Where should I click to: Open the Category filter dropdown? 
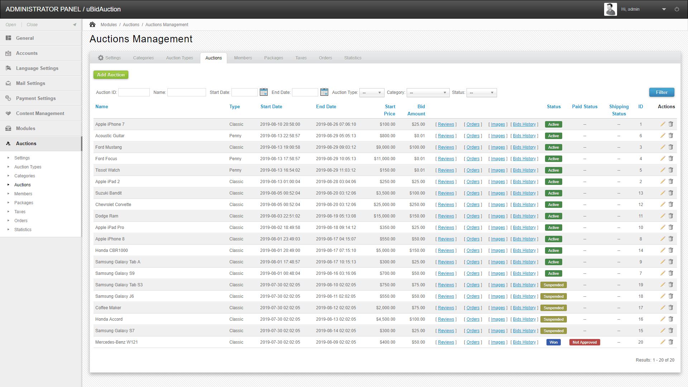pos(428,92)
